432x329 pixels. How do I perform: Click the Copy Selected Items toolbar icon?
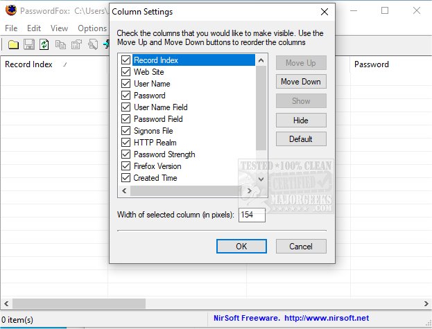click(x=60, y=44)
